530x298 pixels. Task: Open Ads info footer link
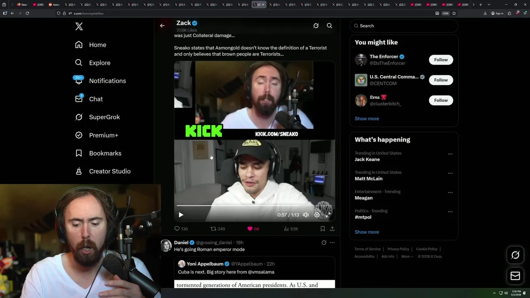click(x=388, y=257)
